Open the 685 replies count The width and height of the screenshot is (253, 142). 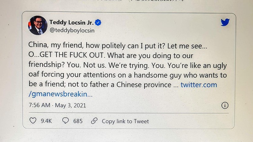[77, 121]
